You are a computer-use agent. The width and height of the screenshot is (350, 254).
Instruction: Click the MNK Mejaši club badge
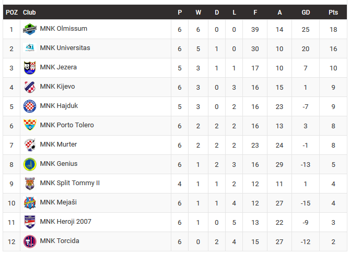tap(30, 203)
